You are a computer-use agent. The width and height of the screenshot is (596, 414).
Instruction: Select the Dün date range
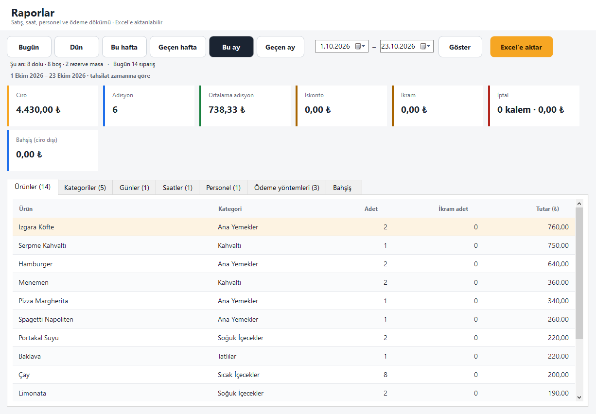coord(76,47)
